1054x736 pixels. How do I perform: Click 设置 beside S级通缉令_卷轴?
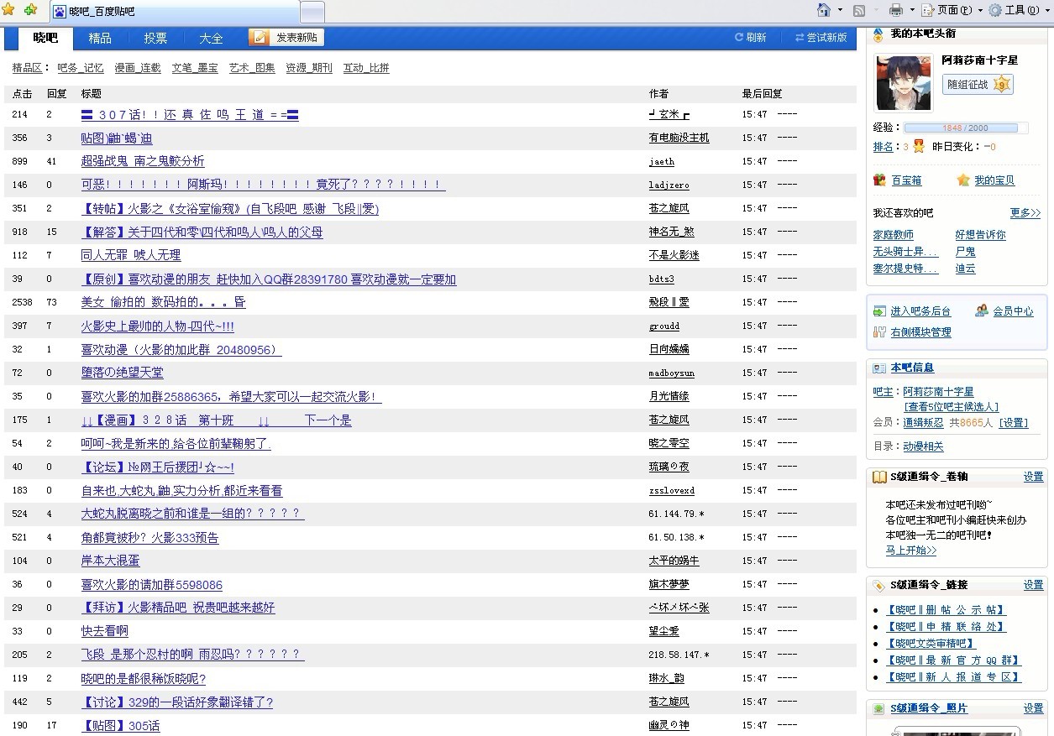click(x=1033, y=477)
